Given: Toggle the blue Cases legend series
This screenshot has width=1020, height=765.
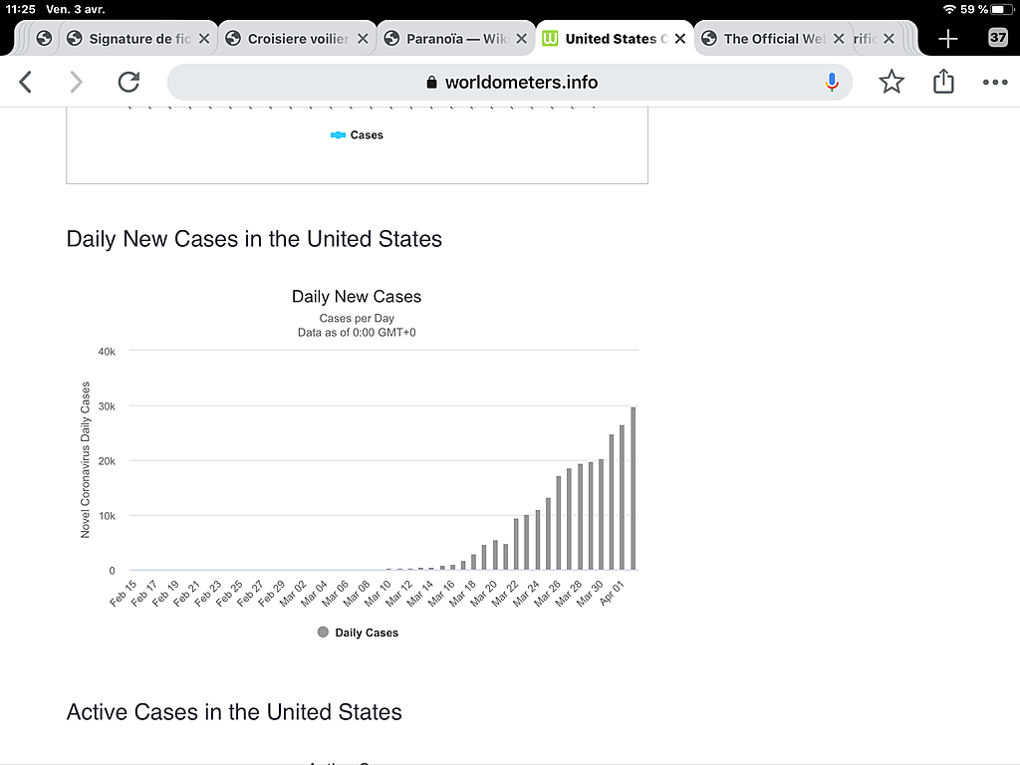Looking at the screenshot, I should [x=357, y=134].
